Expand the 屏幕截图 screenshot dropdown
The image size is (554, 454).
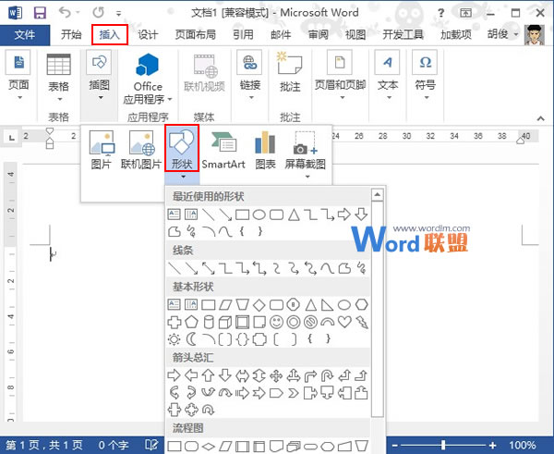tap(307, 177)
